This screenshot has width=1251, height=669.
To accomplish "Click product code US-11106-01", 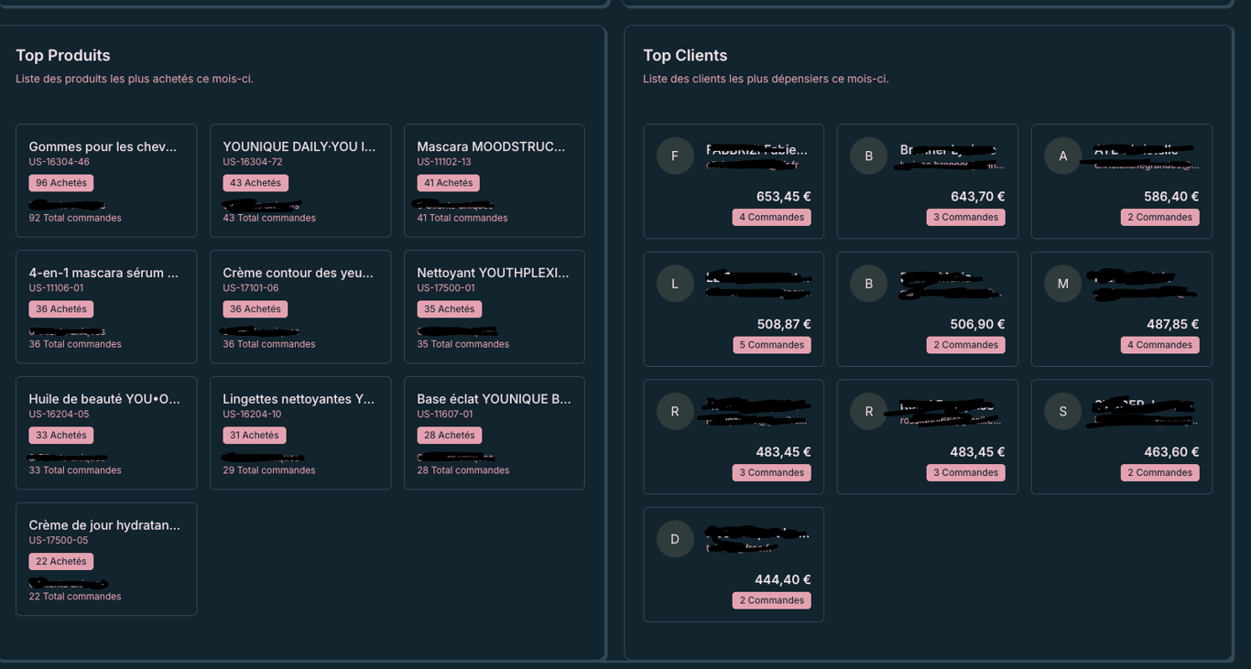I will 56,288.
